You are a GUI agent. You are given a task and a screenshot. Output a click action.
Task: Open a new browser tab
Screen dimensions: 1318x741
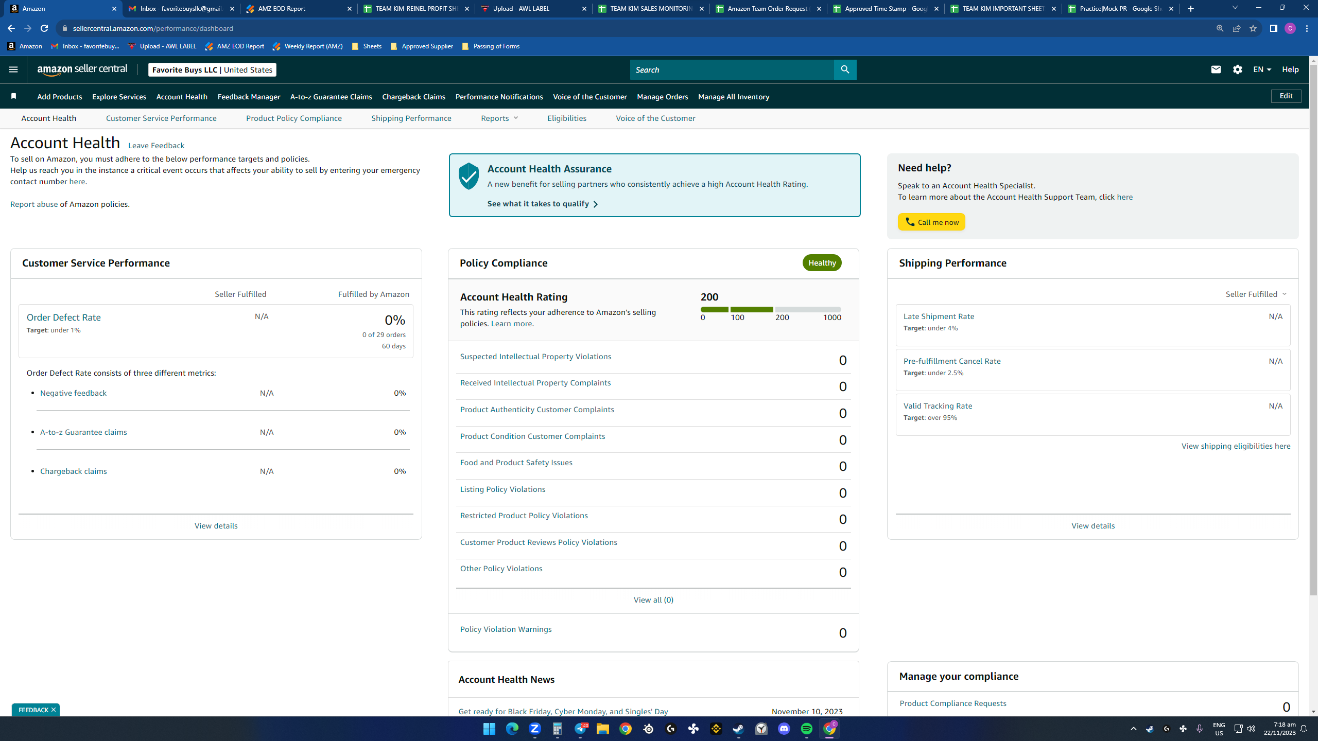pos(1190,9)
